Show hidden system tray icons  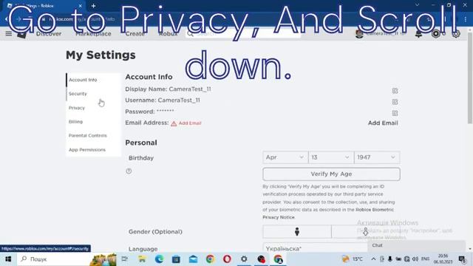(373, 259)
